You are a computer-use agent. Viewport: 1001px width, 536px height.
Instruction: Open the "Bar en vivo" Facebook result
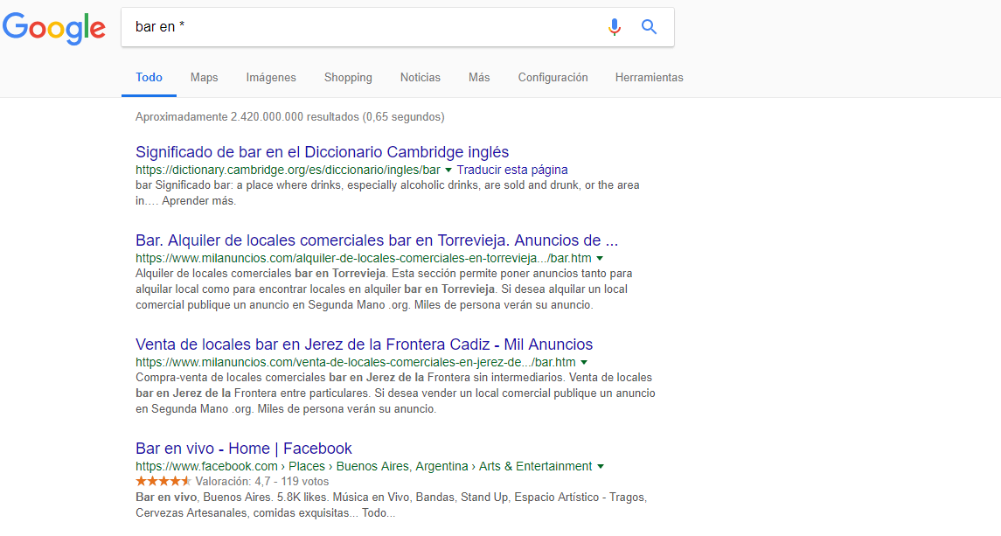[x=243, y=449]
